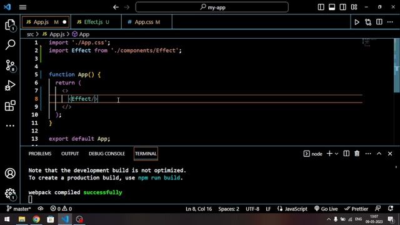Screen dimensions: 400x225
Task: Open the PROBLEMS panel tab
Action: point(40,154)
